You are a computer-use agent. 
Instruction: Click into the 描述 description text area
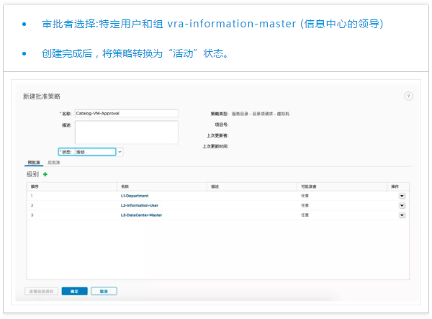(x=126, y=132)
